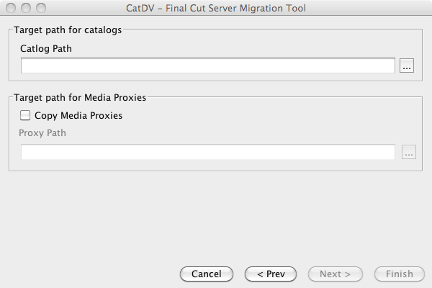Focus the Catlog Path text field
The height and width of the screenshot is (288, 432).
click(208, 66)
